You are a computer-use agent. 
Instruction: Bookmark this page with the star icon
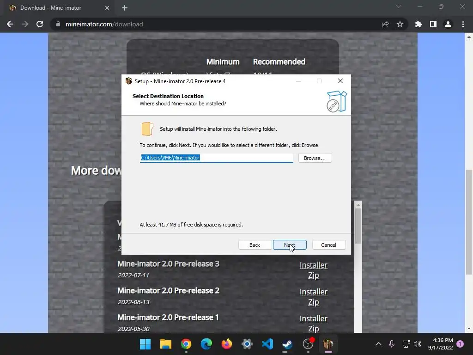pyautogui.click(x=400, y=24)
